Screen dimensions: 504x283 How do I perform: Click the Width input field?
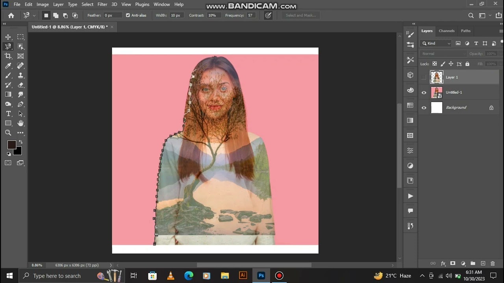[176, 15]
